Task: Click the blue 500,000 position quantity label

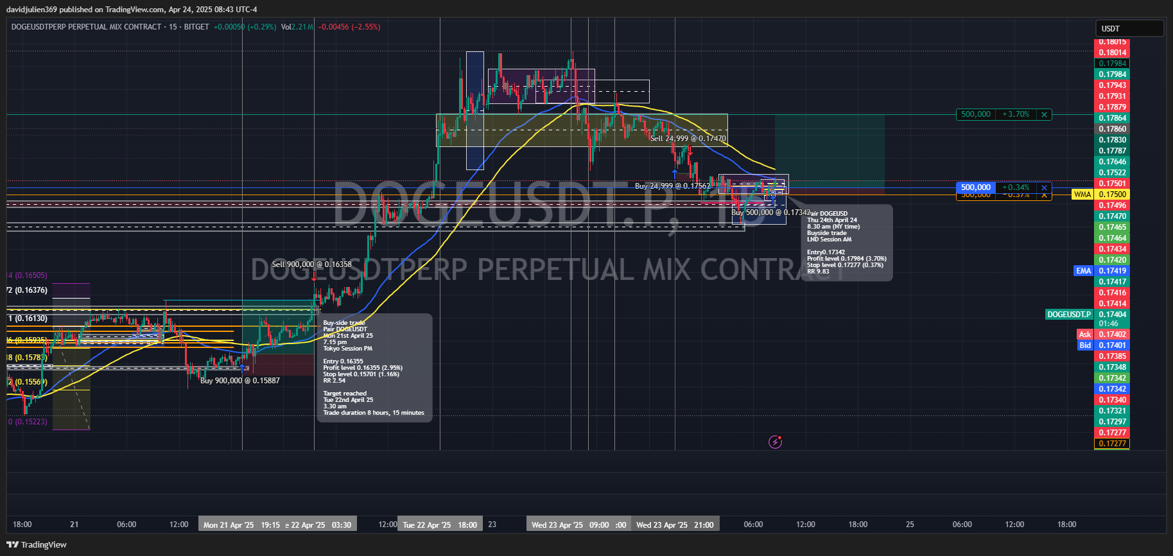Action: (x=975, y=187)
